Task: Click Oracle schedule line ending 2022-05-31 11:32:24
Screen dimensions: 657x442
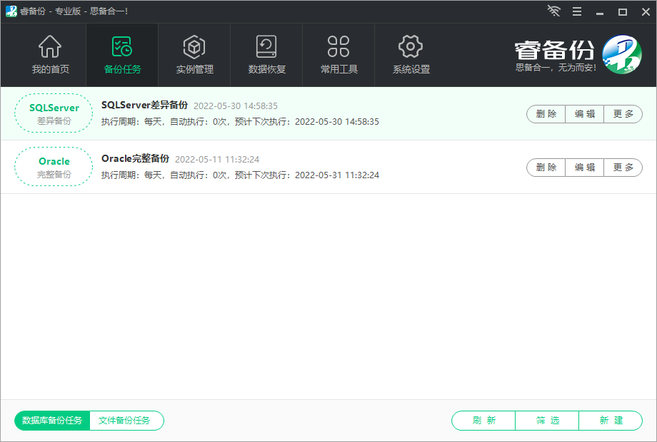Action: pos(240,175)
